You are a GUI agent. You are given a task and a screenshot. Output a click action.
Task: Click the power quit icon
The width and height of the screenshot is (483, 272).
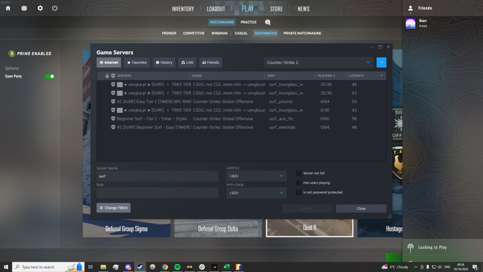pyautogui.click(x=55, y=8)
